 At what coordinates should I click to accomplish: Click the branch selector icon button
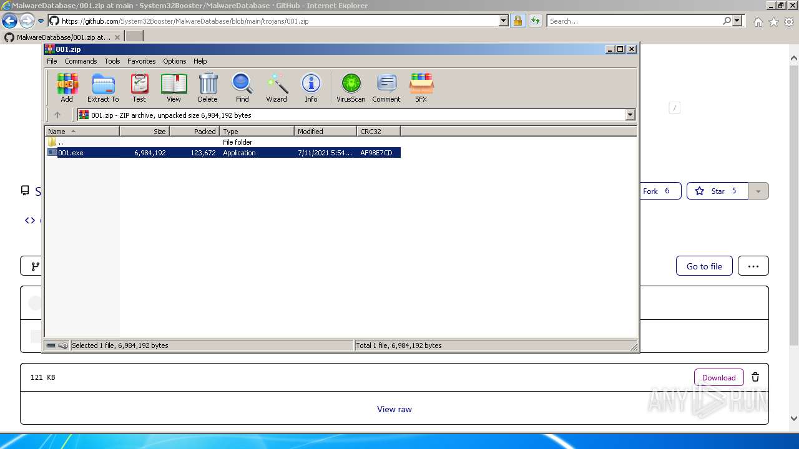point(31,266)
